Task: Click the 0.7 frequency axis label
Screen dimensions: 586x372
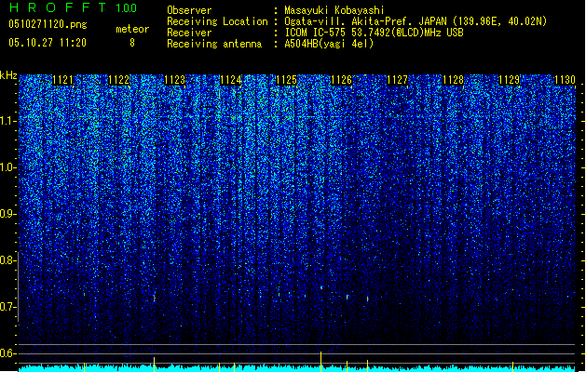Action: point(8,307)
